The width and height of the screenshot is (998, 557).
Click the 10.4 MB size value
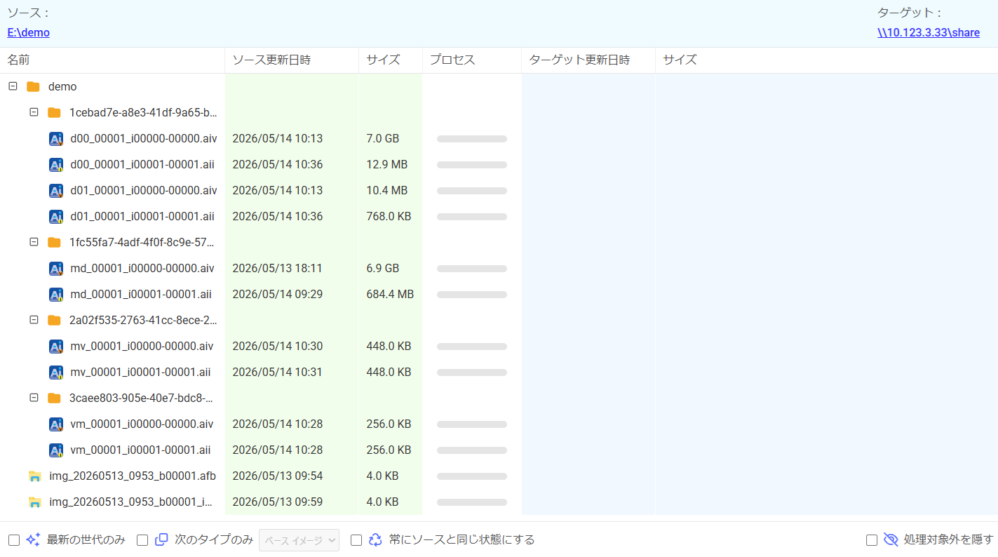click(387, 191)
